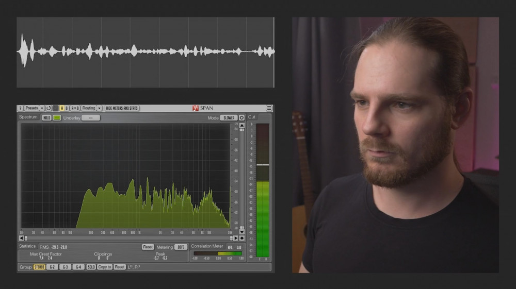Switch to group G-2
The width and height of the screenshot is (516, 289).
point(52,267)
